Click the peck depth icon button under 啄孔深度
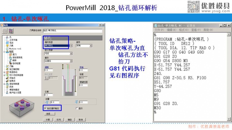This screenshot has width=232, height=130. [x=46, y=78]
